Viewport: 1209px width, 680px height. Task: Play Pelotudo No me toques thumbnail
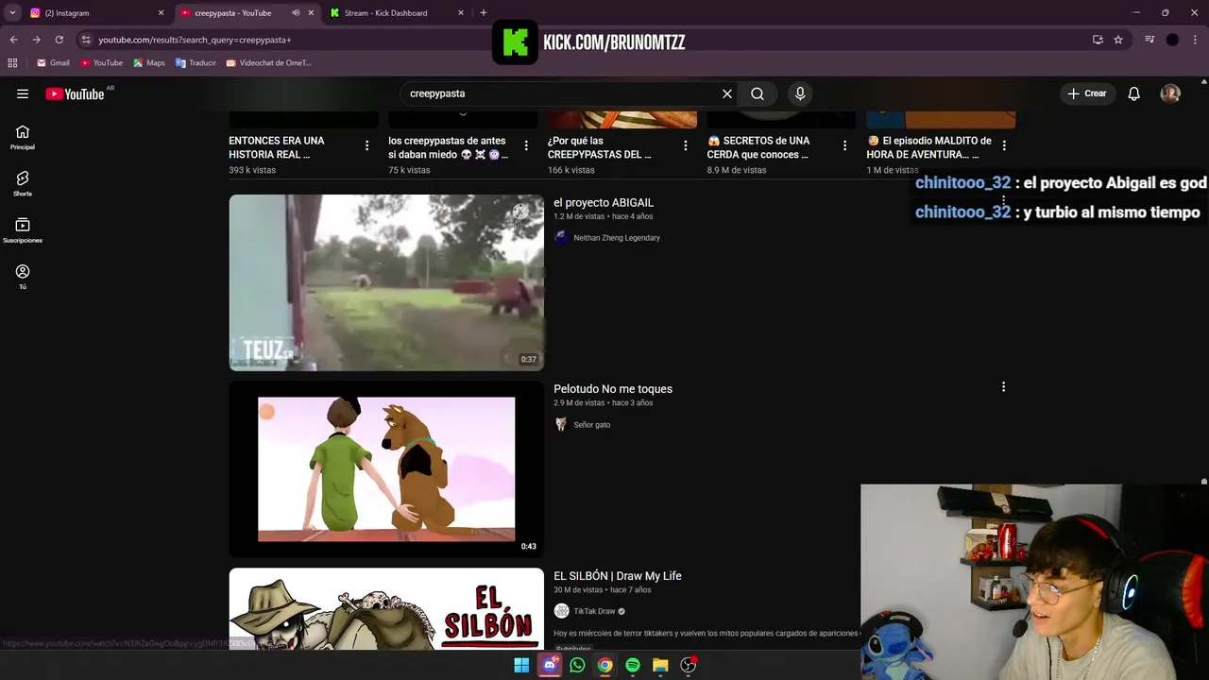(386, 468)
